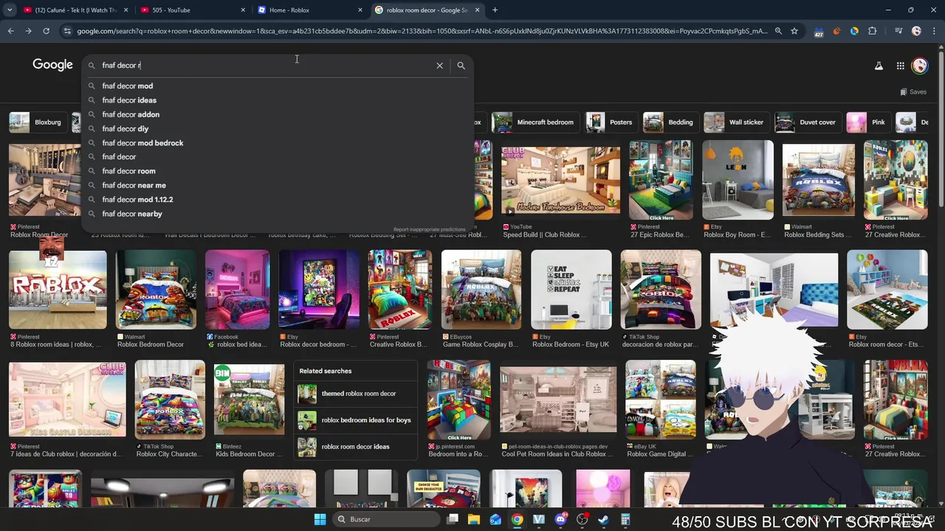945x531 pixels.
Task: Click the Google logo
Action: (52, 65)
